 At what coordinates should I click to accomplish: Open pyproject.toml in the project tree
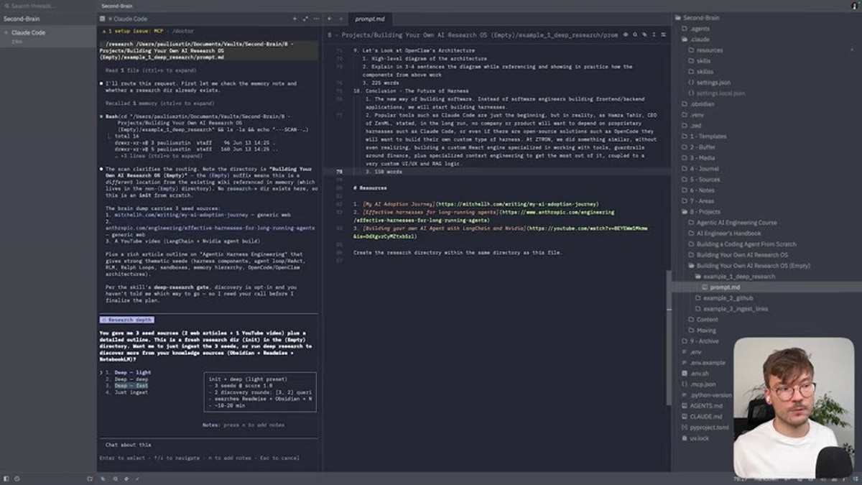705,427
